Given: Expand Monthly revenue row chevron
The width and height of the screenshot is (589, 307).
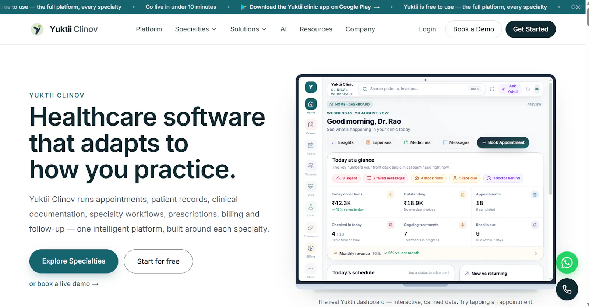Looking at the screenshot, I should point(536,253).
